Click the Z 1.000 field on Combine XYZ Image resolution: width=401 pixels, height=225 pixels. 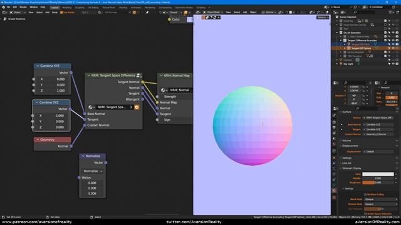[53, 91]
